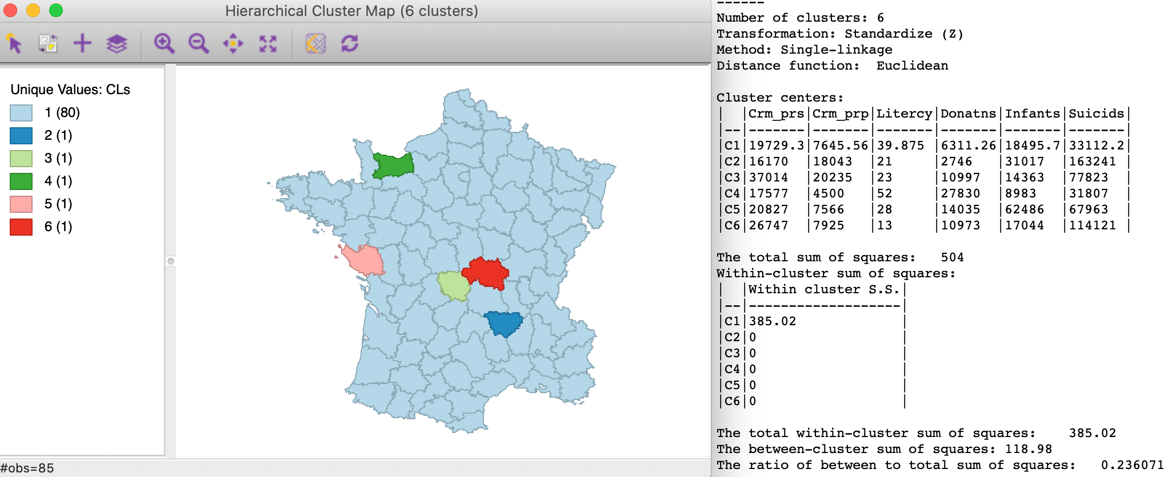This screenshot has height=477, width=1168.
Task: Click the C3 Crm_prs value 37014
Action: [768, 177]
